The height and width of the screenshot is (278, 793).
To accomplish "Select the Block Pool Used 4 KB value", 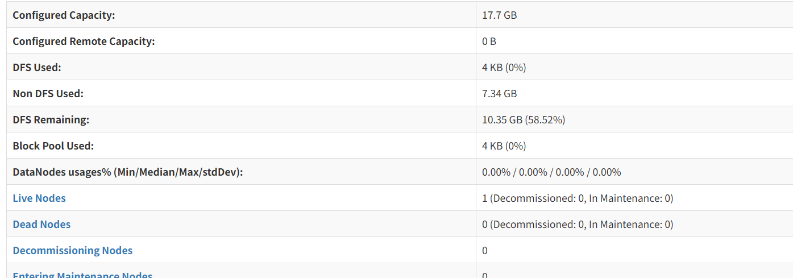I will click(504, 146).
